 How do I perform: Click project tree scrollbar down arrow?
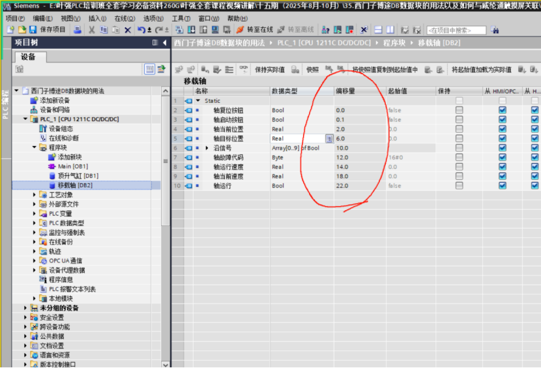click(166, 364)
